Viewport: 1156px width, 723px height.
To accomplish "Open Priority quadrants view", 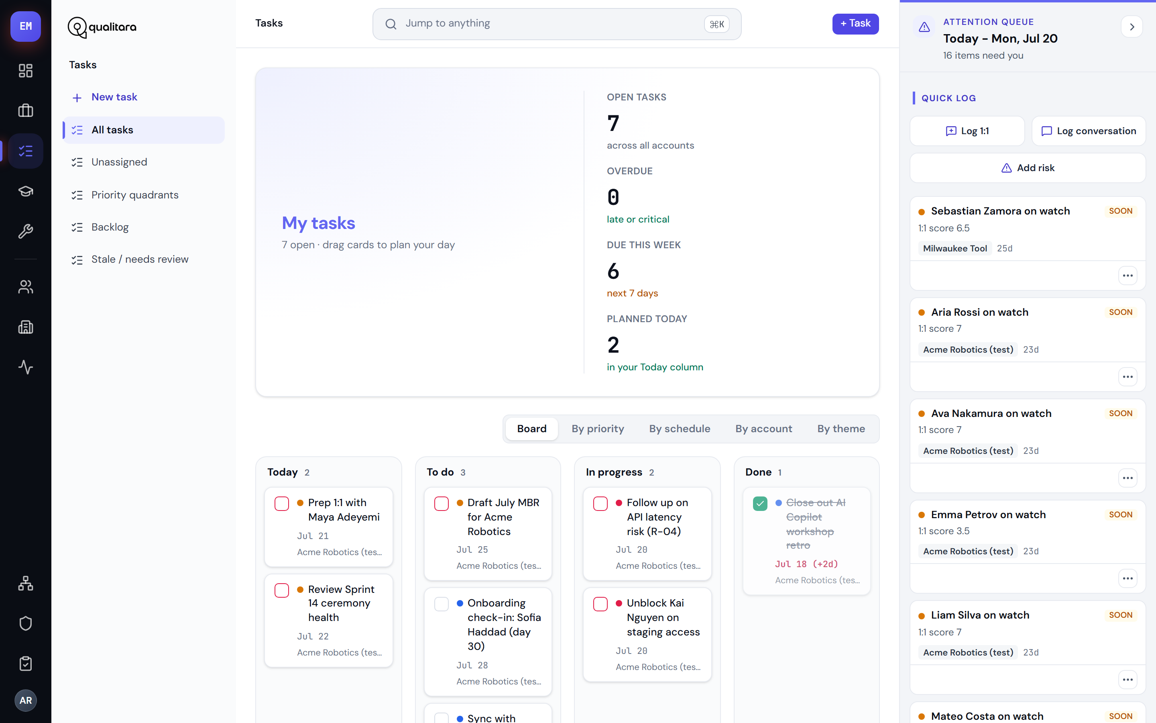I will coord(144,195).
